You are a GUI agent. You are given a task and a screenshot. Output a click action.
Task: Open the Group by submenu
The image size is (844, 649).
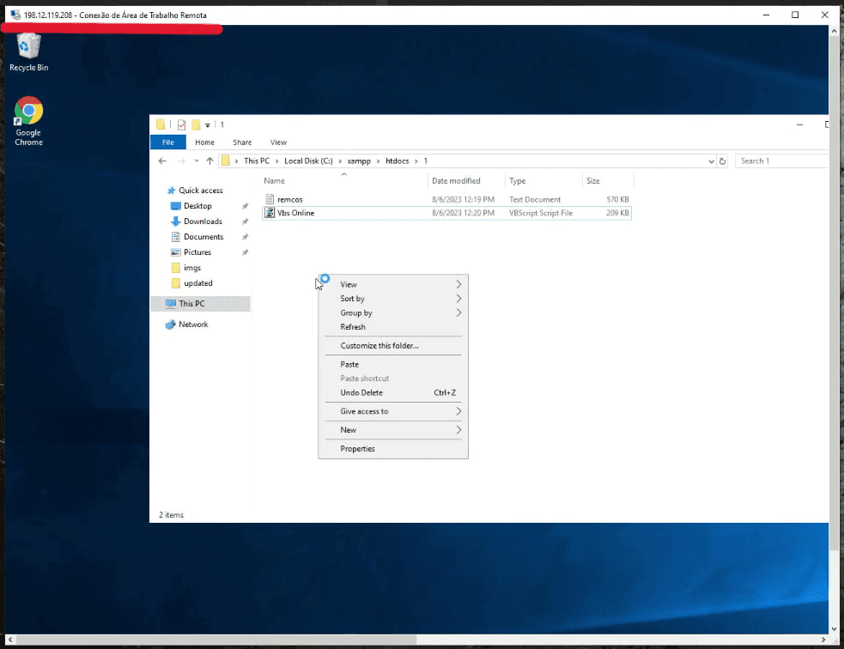tap(393, 312)
